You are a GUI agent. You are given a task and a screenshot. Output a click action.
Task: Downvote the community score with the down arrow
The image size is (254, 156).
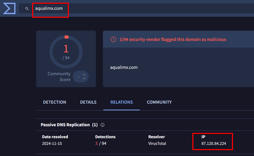[84, 79]
